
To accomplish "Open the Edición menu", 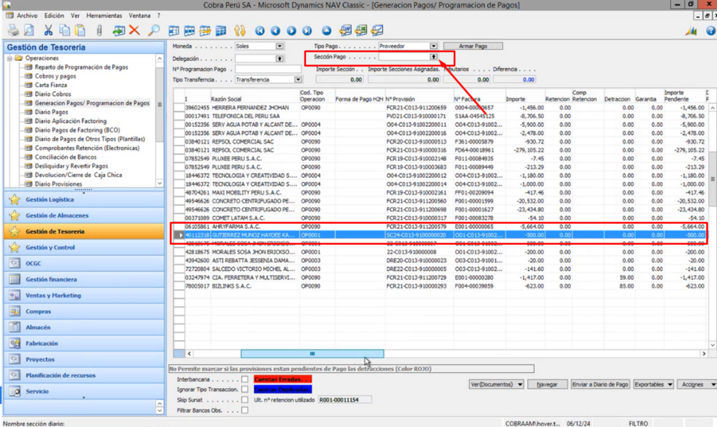I will pyautogui.click(x=54, y=15).
